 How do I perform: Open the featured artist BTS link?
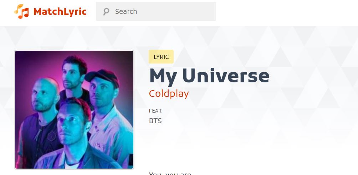[x=155, y=121]
